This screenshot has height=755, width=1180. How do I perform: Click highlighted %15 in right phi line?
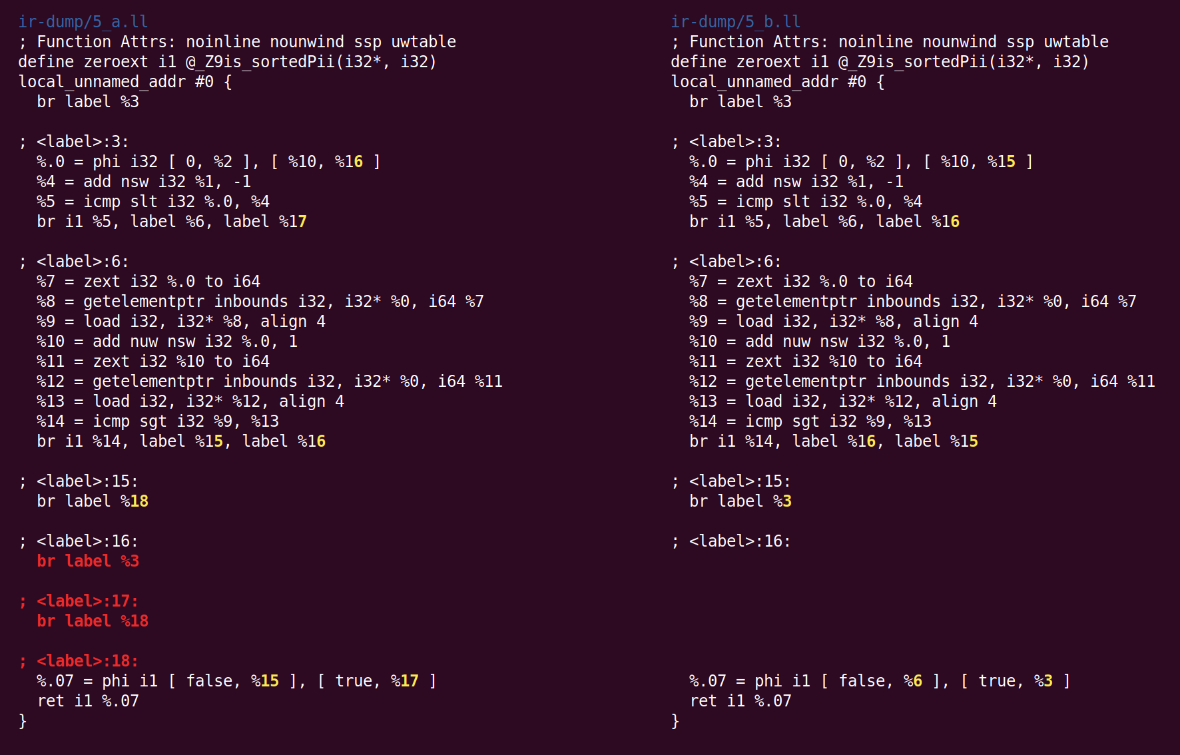coord(1006,162)
